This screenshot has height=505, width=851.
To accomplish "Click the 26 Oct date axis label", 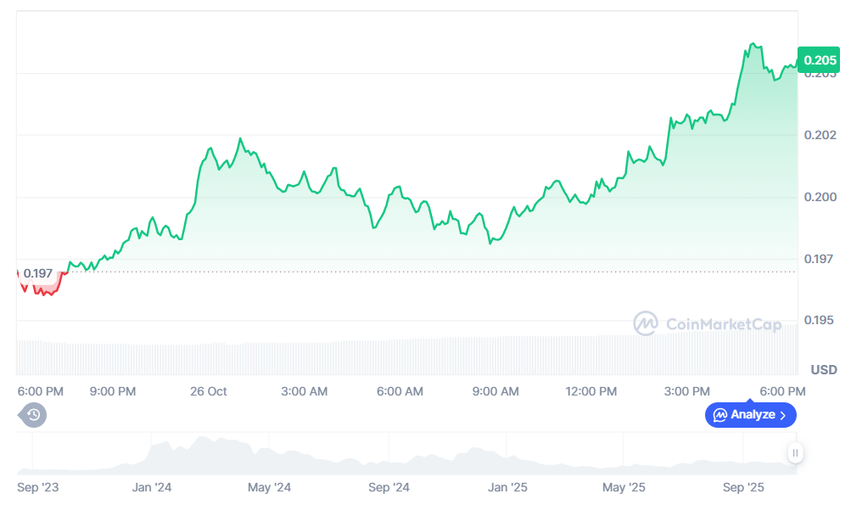I will [x=208, y=391].
